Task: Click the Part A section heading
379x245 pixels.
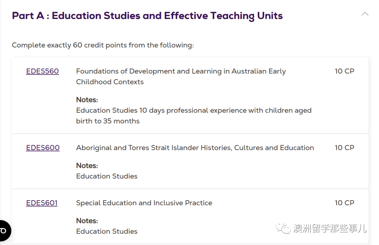Action: coord(147,16)
